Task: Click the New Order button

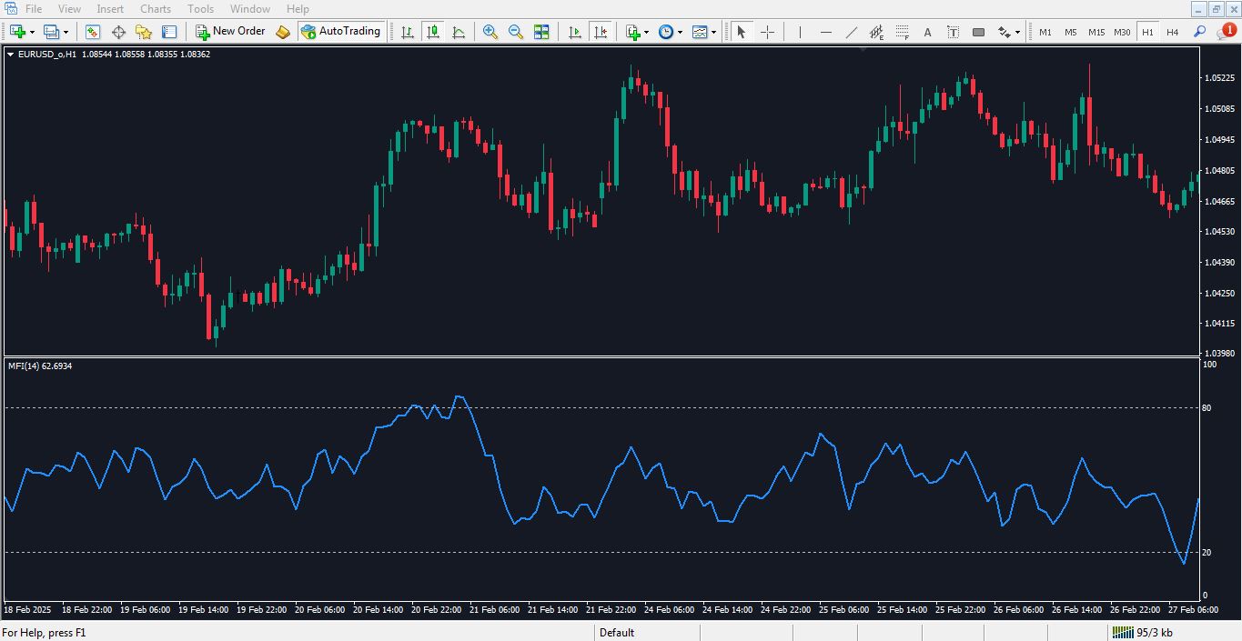Action: pyautogui.click(x=231, y=32)
